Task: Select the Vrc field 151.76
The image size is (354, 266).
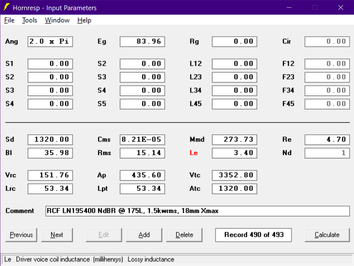Action: [50, 176]
